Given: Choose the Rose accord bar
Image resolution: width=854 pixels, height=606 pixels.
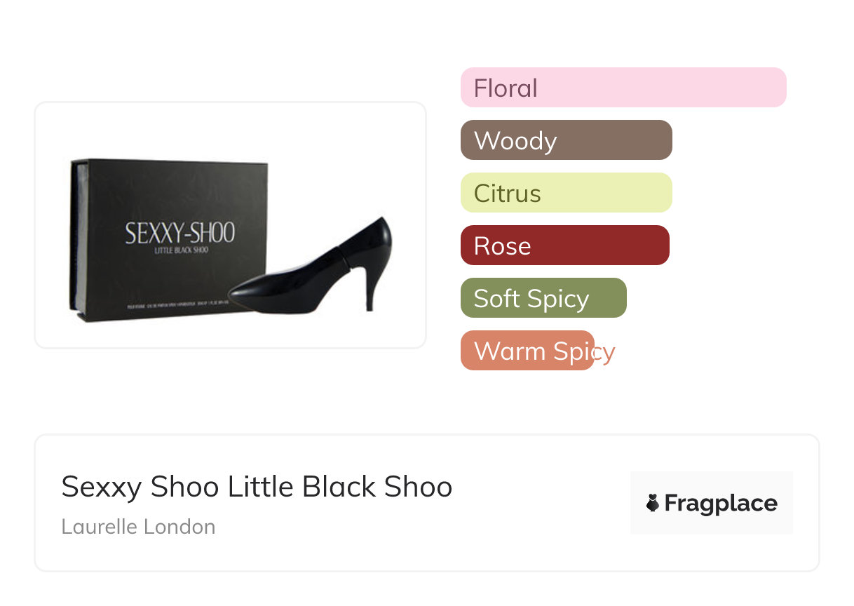Looking at the screenshot, I should 564,245.
